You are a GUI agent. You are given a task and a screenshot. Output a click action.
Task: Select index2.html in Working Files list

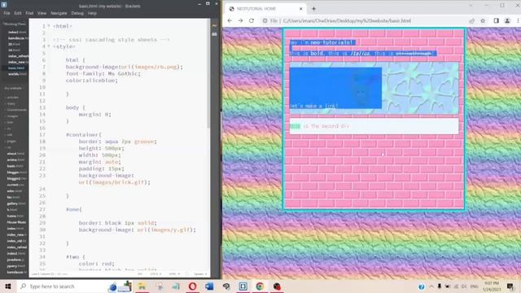tap(16, 33)
